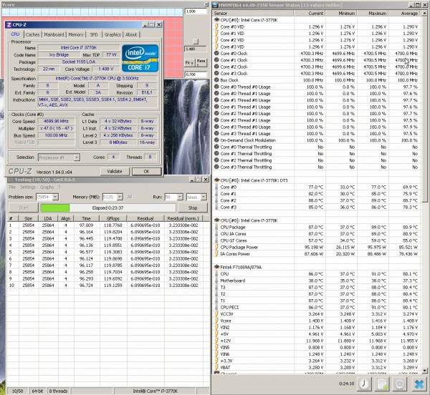Open the Problem size dropdown in LinX
The image size is (430, 395).
(x=55, y=197)
